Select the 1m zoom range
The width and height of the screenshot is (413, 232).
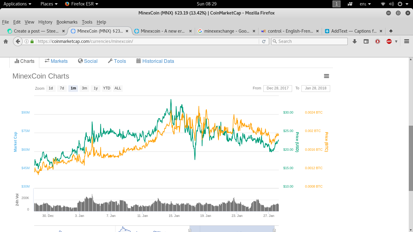tap(73, 88)
